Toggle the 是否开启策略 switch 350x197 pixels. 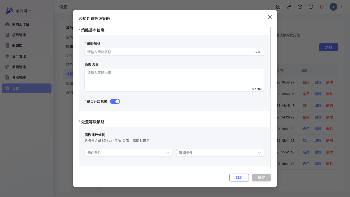[115, 101]
